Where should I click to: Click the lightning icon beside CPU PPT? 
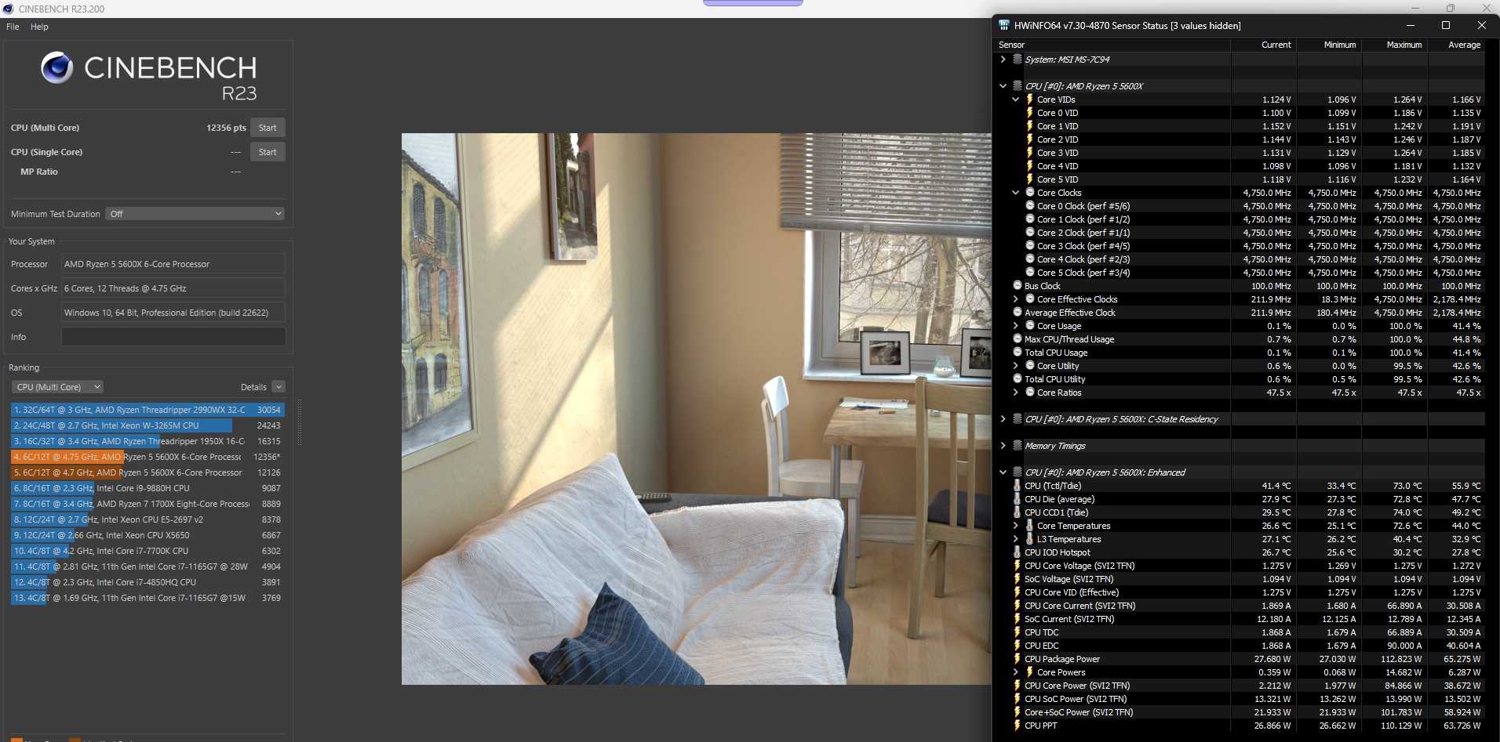click(1018, 726)
